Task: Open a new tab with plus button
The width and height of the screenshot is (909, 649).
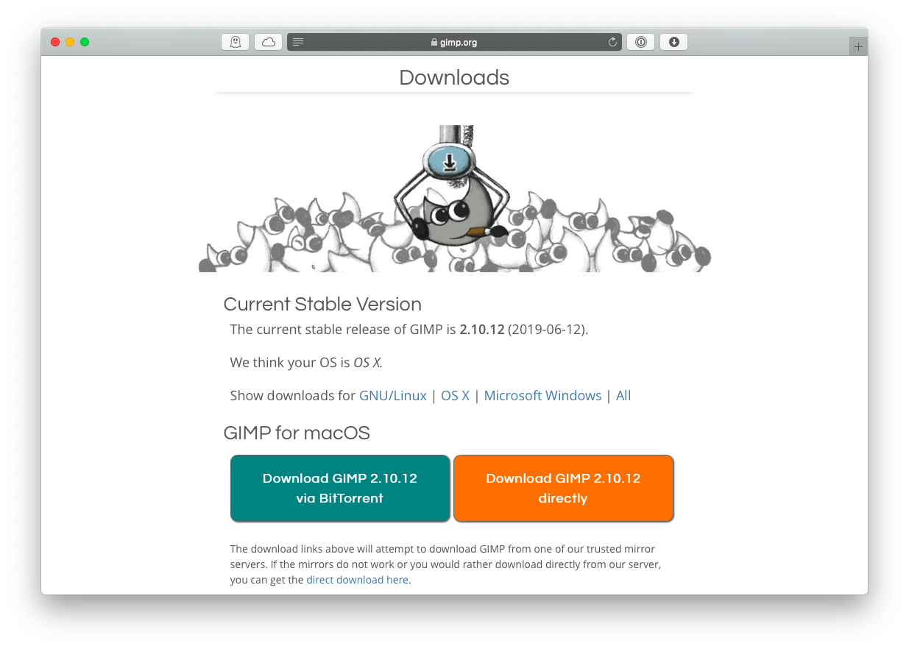Action: tap(858, 46)
